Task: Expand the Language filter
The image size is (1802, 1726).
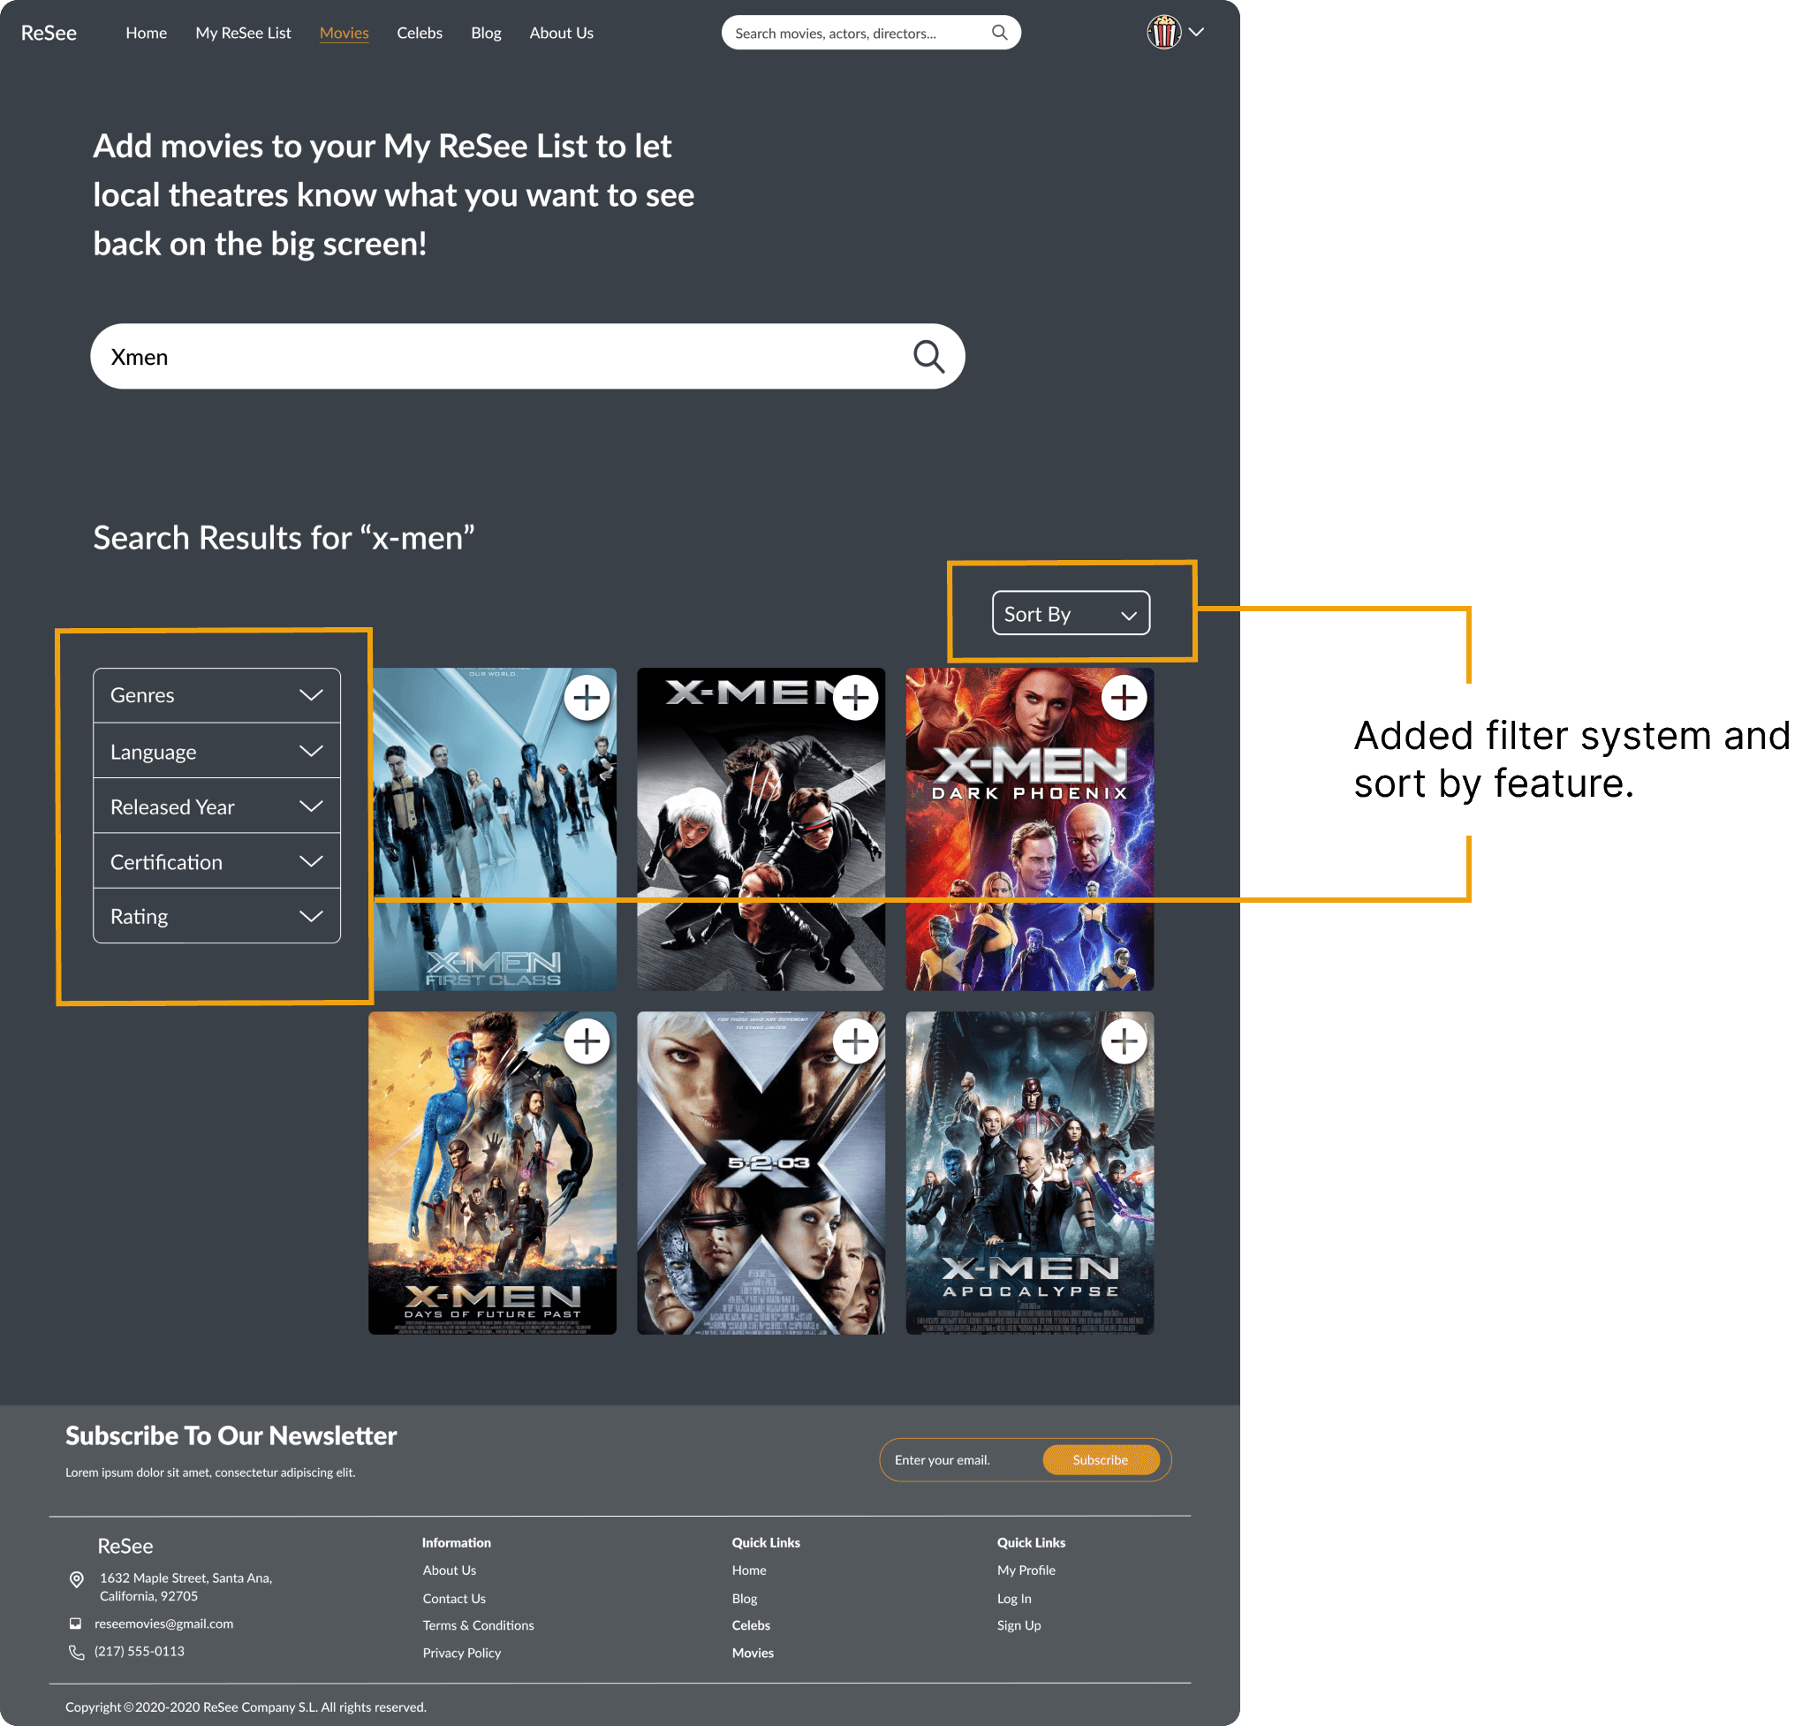Action: click(x=217, y=752)
